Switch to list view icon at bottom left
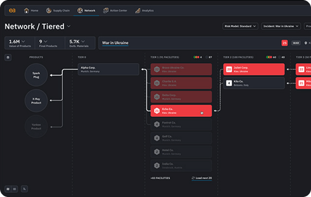Image resolution: width=311 pixels, height=197 pixels. click(x=15, y=189)
